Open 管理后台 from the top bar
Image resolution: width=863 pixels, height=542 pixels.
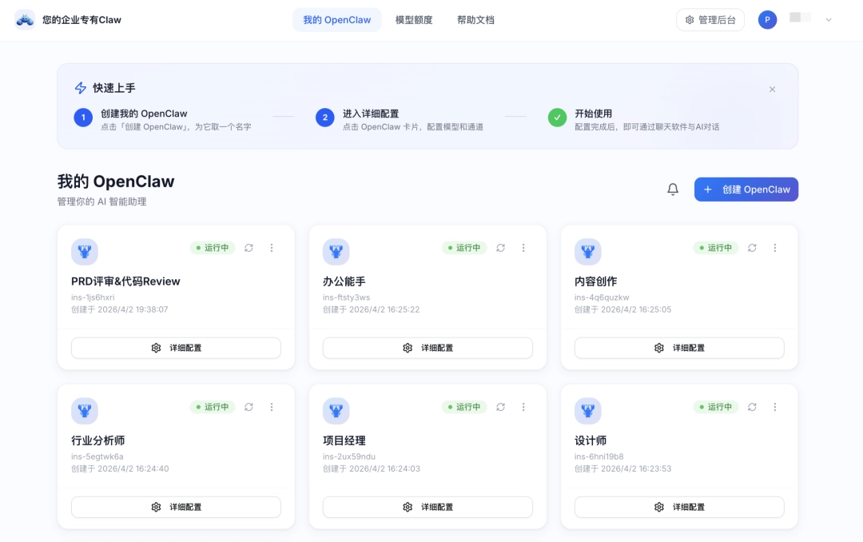tap(710, 19)
